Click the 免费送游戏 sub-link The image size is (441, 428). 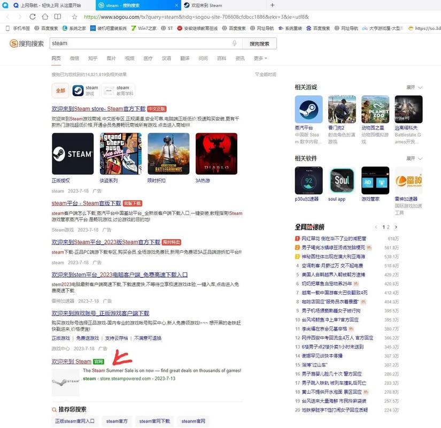(x=88, y=338)
